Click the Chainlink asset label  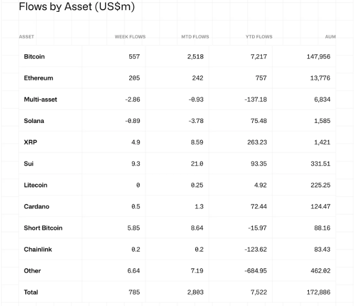(38, 250)
